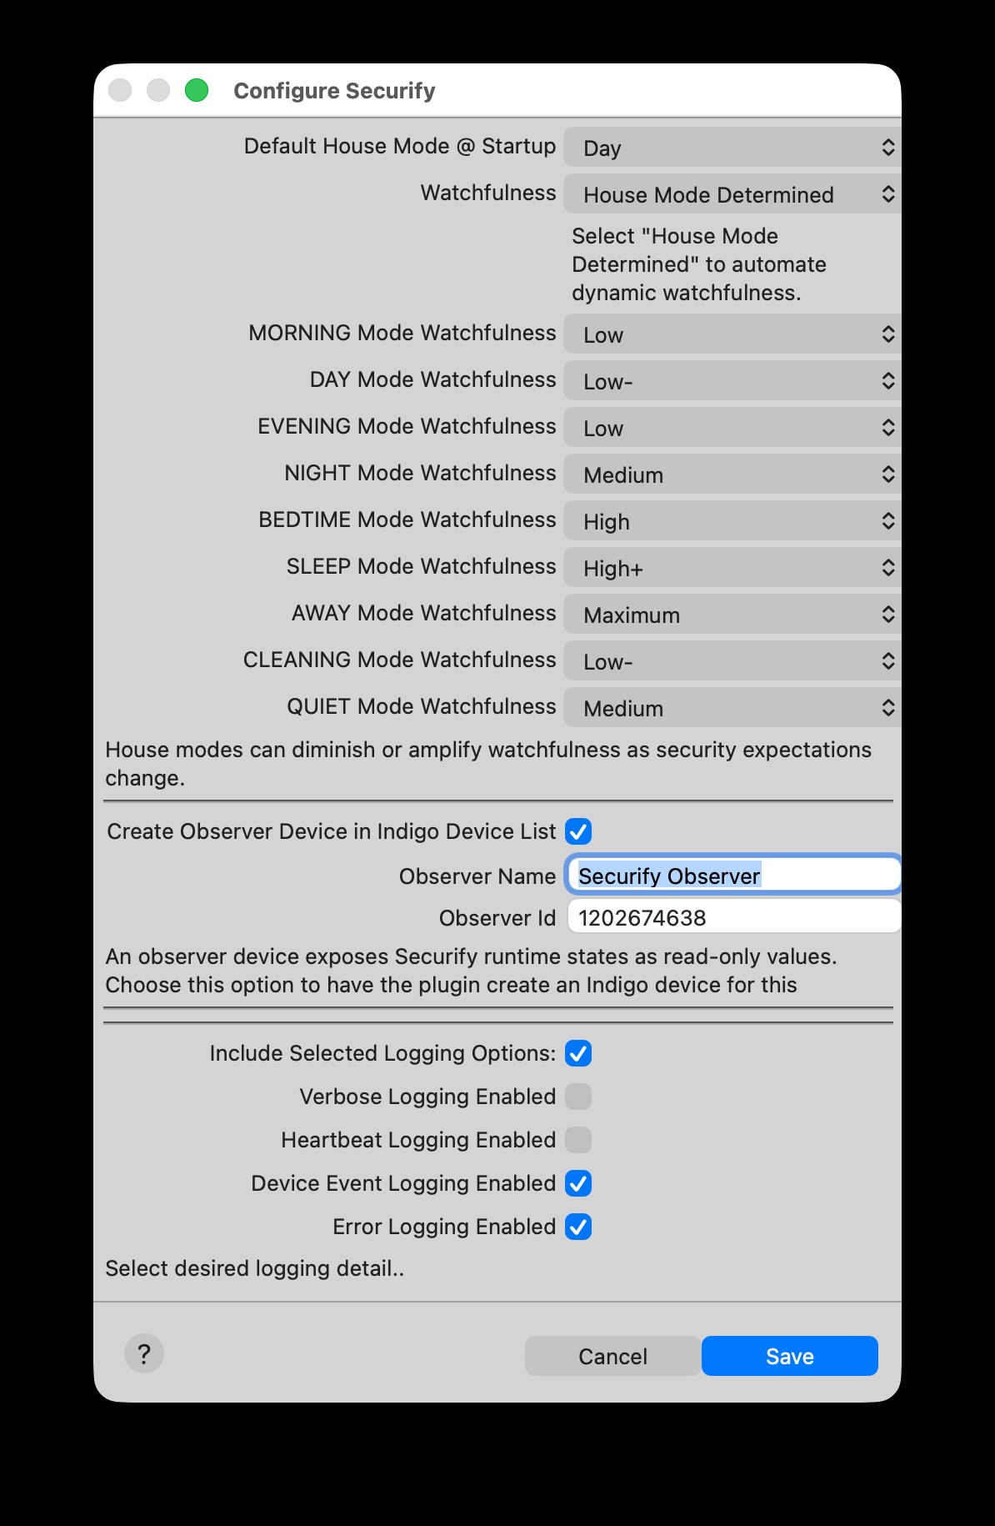Change MORNING Mode Watchfulness dropdown
This screenshot has width=995, height=1526.
point(732,334)
